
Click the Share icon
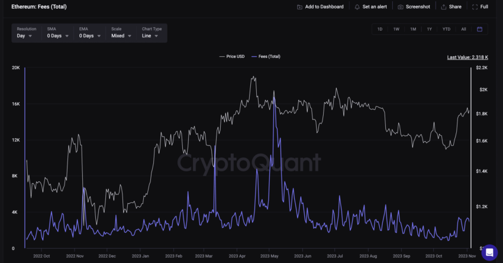coord(444,7)
